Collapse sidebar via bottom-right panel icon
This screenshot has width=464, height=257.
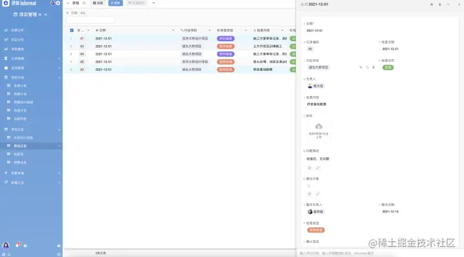[x=59, y=254]
